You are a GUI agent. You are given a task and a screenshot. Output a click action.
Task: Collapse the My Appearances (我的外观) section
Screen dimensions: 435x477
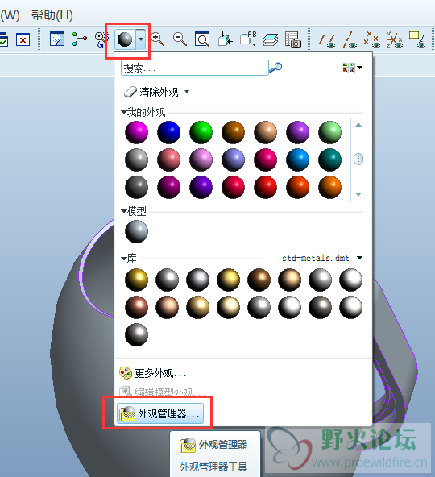pyautogui.click(x=123, y=112)
